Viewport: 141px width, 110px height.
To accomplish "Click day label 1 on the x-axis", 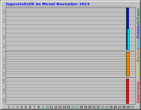I will (x=9, y=107).
